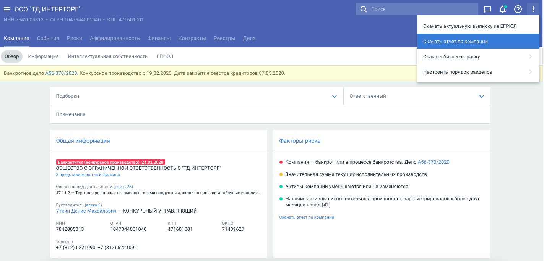Viewport: 544px width, 261px height.
Task: Switch to the Компания tab
Action: [x=16, y=38]
